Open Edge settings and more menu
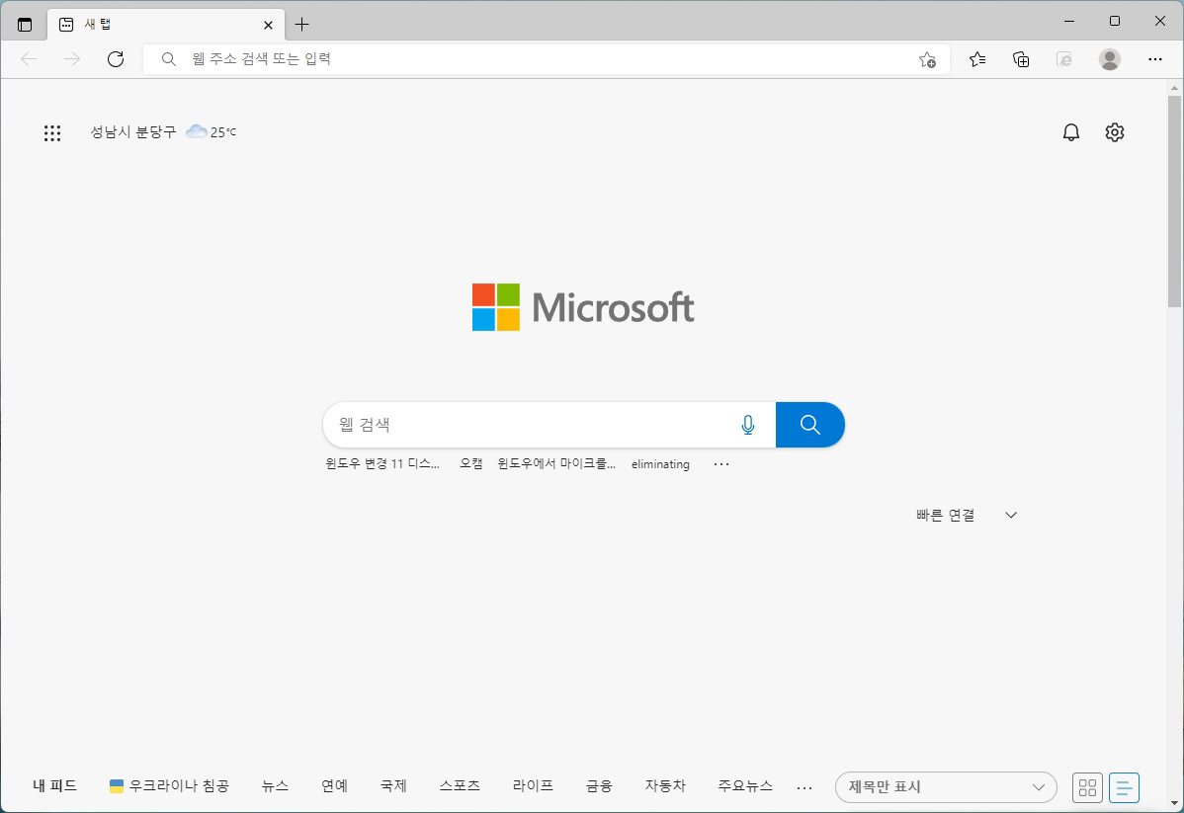Image resolution: width=1184 pixels, height=813 pixels. pos(1154,59)
